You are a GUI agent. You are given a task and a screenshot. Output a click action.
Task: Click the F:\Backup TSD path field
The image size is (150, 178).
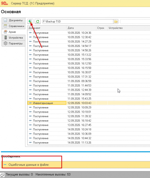[x=78, y=22]
